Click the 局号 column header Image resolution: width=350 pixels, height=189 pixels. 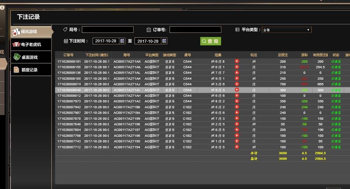pos(127,55)
